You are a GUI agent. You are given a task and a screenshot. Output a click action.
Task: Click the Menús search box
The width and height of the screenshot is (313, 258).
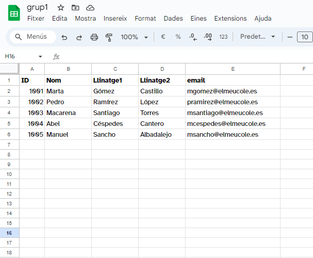(x=32, y=37)
